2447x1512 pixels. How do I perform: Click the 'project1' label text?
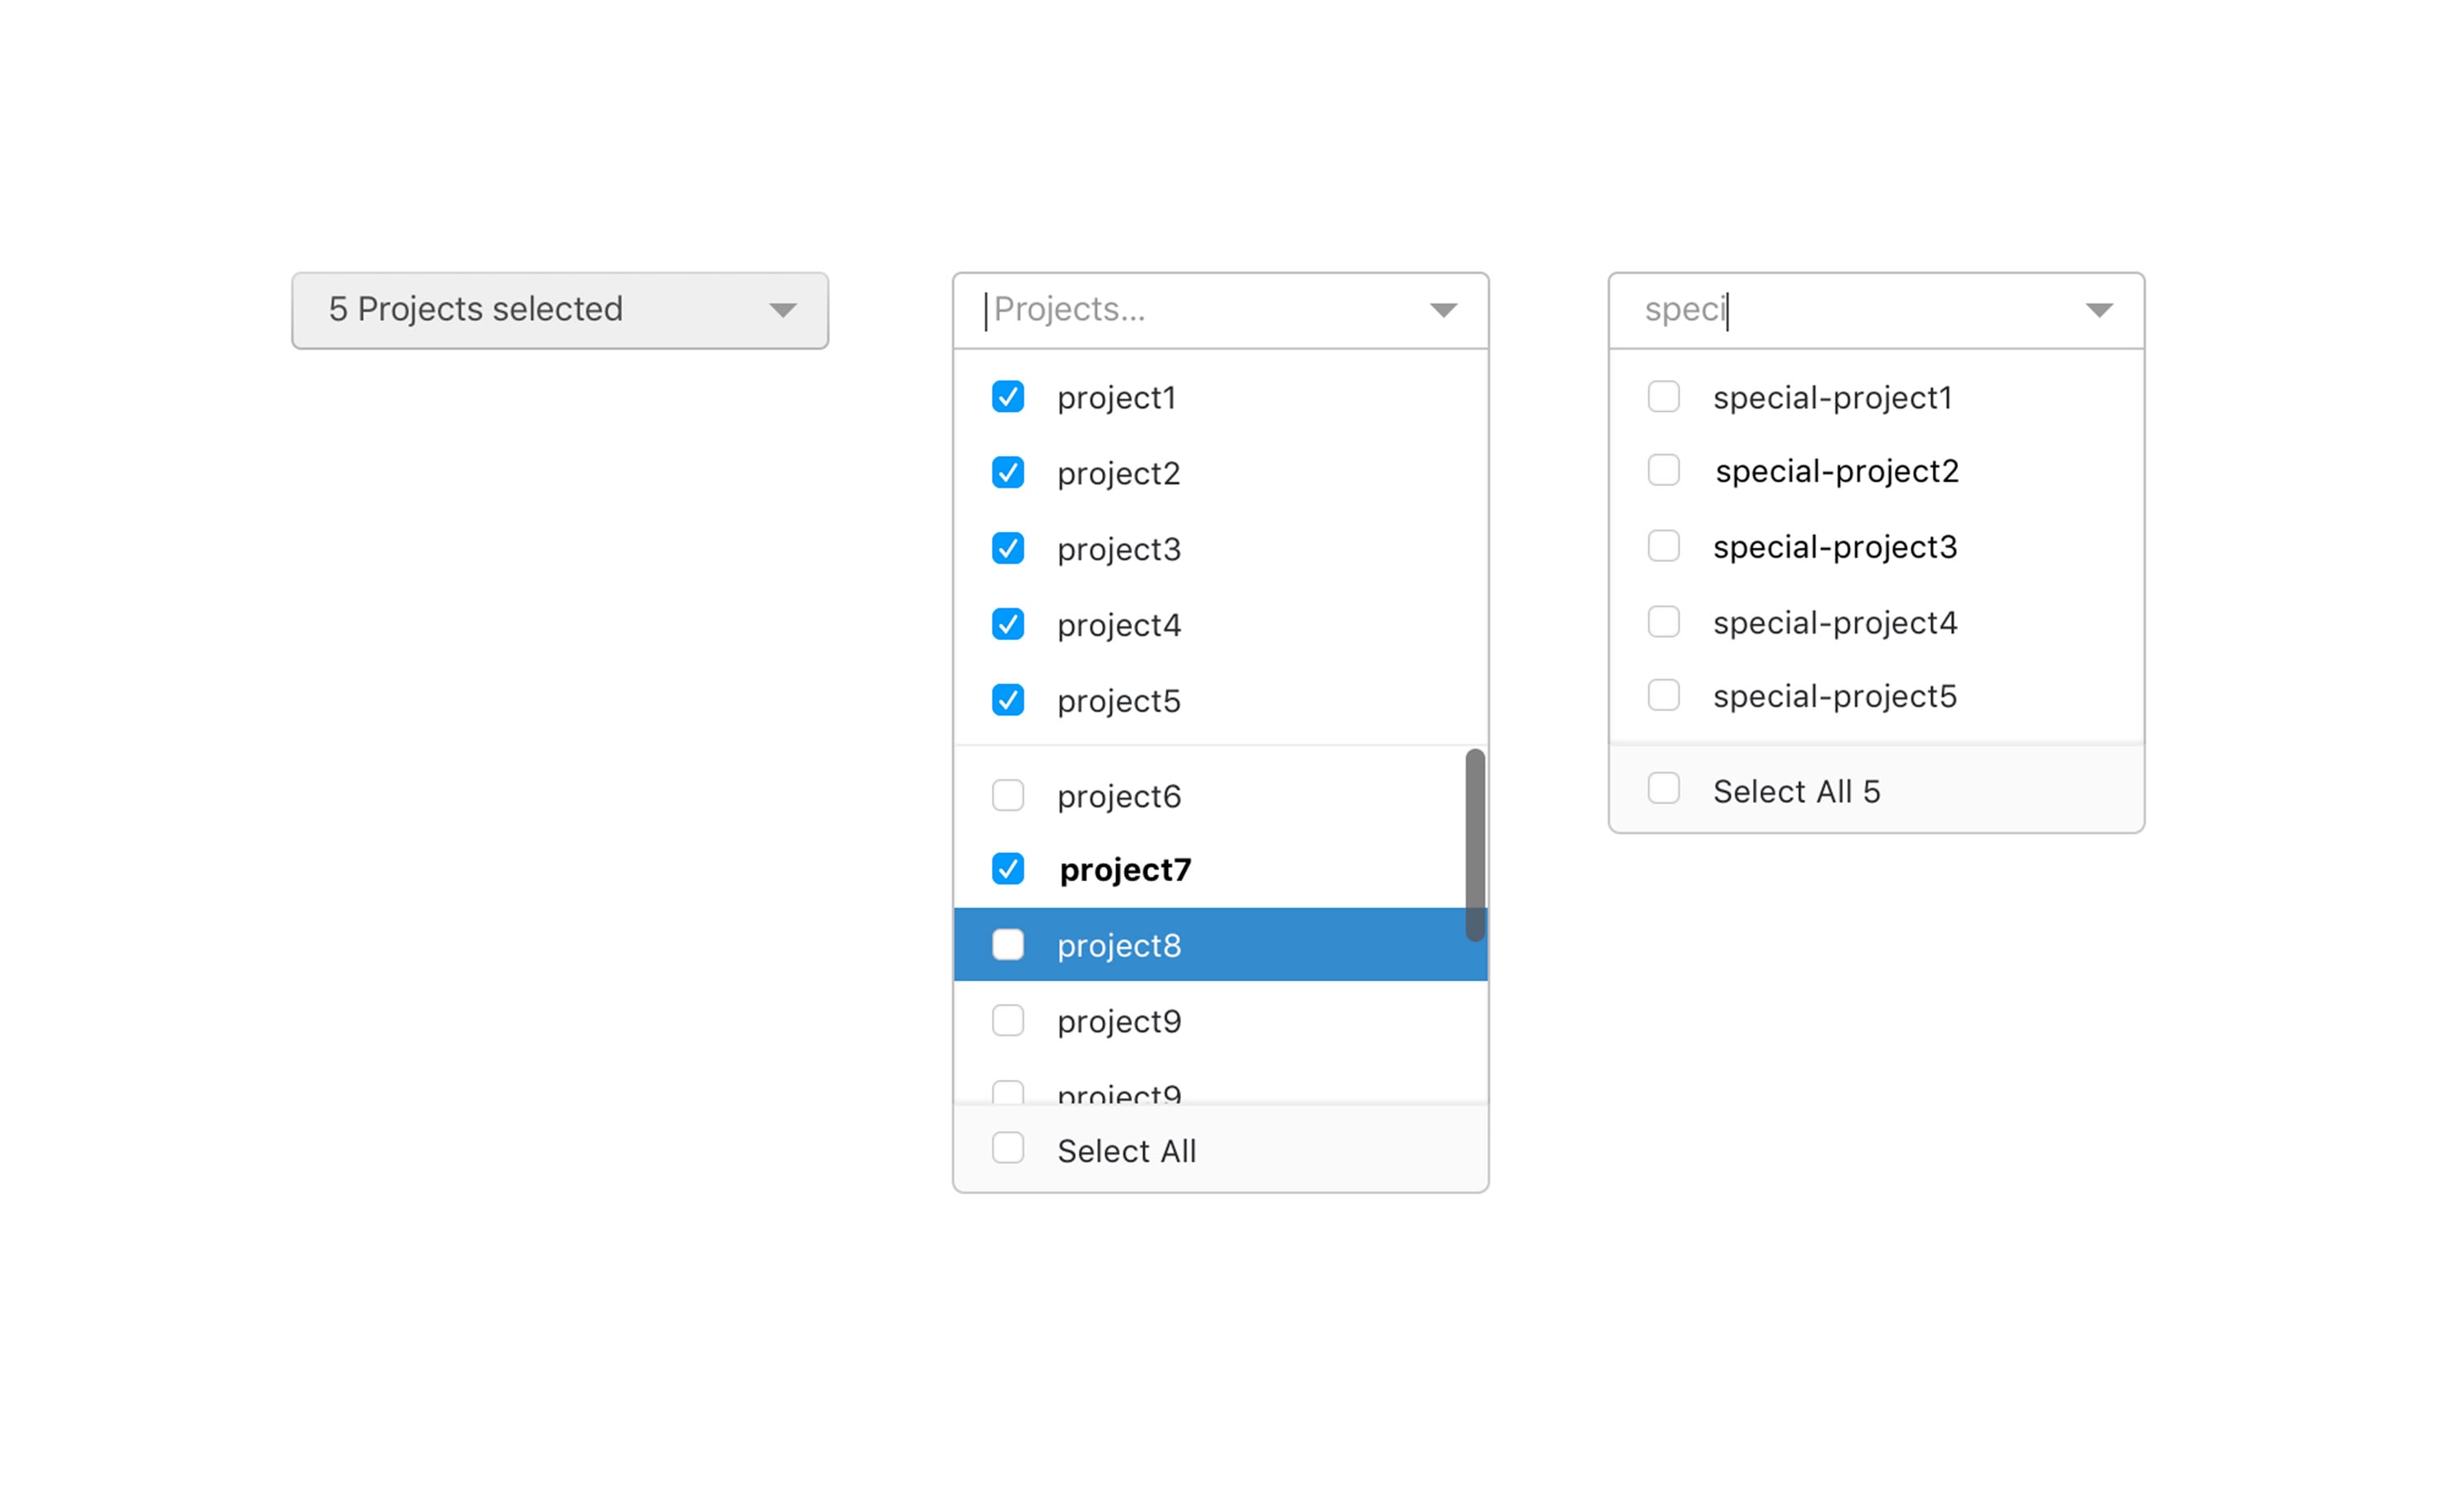(x=1117, y=399)
